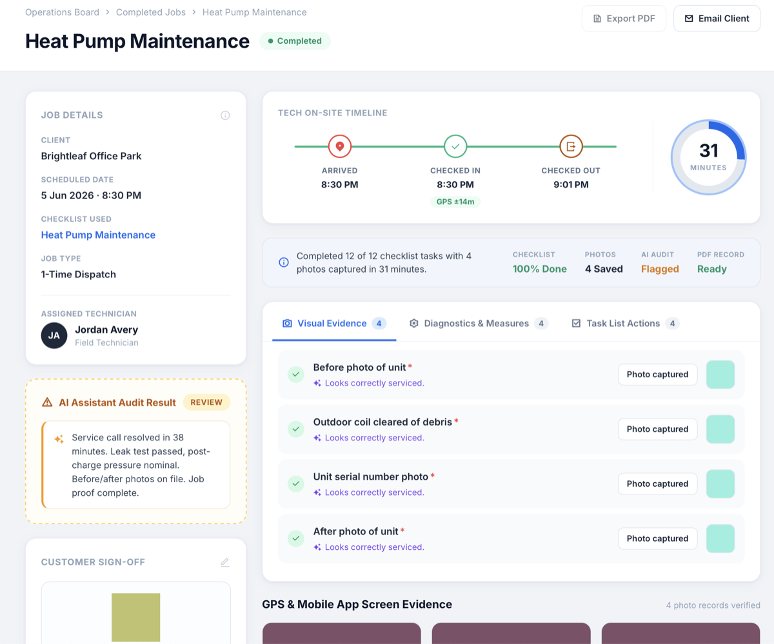774x644 pixels.
Task: Click Photo captured for After photo of unit
Action: tap(657, 539)
